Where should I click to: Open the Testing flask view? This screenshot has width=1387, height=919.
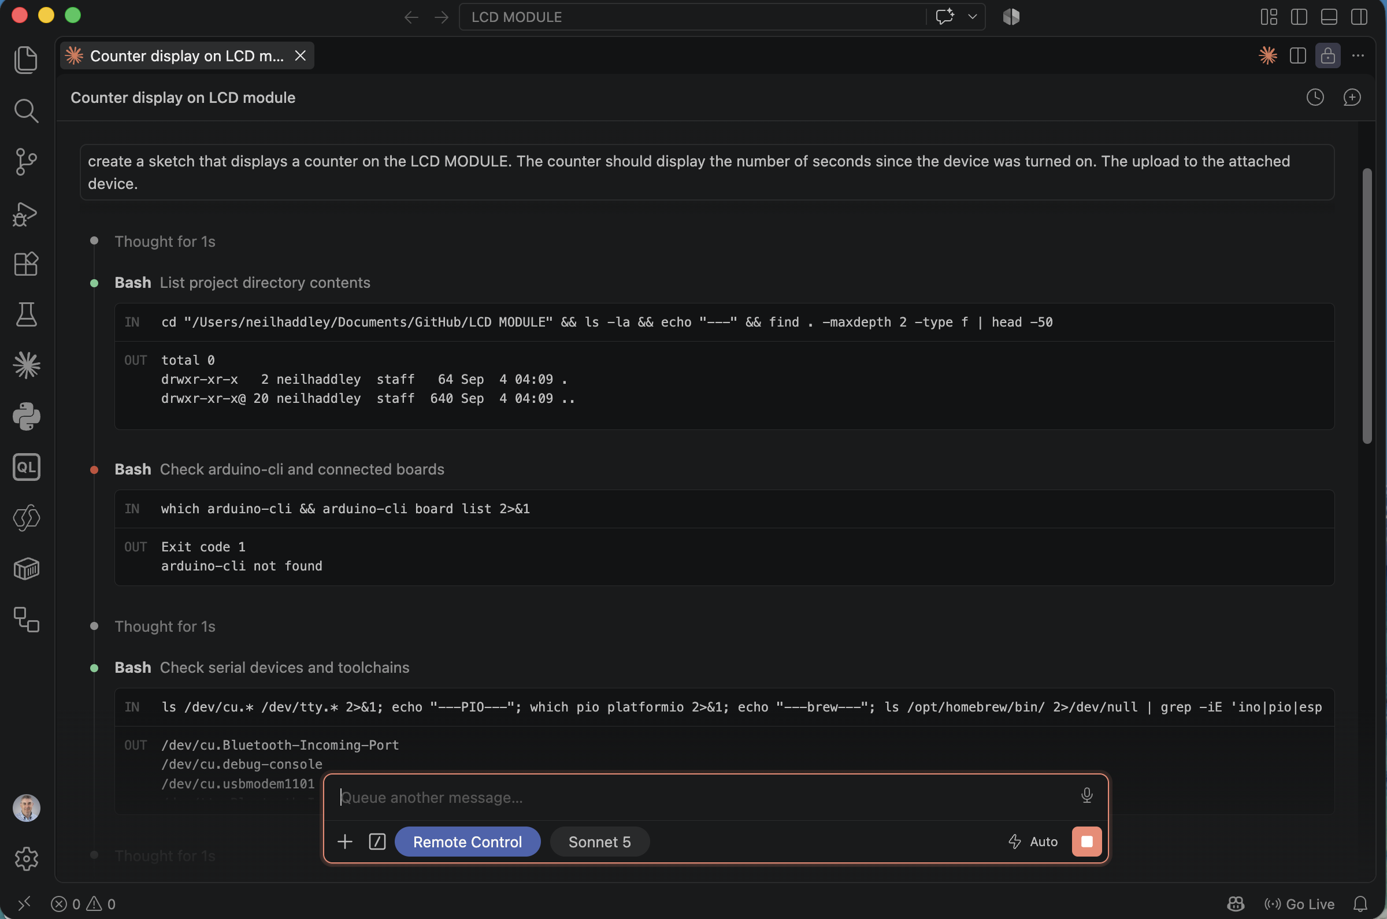pos(26,315)
